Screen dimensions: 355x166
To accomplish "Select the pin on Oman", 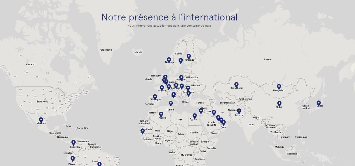I will [x=224, y=123].
